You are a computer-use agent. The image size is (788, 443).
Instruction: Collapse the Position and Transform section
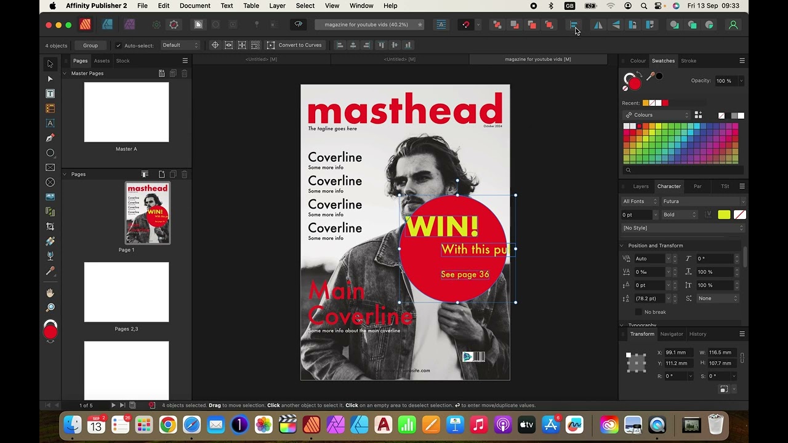coord(621,245)
